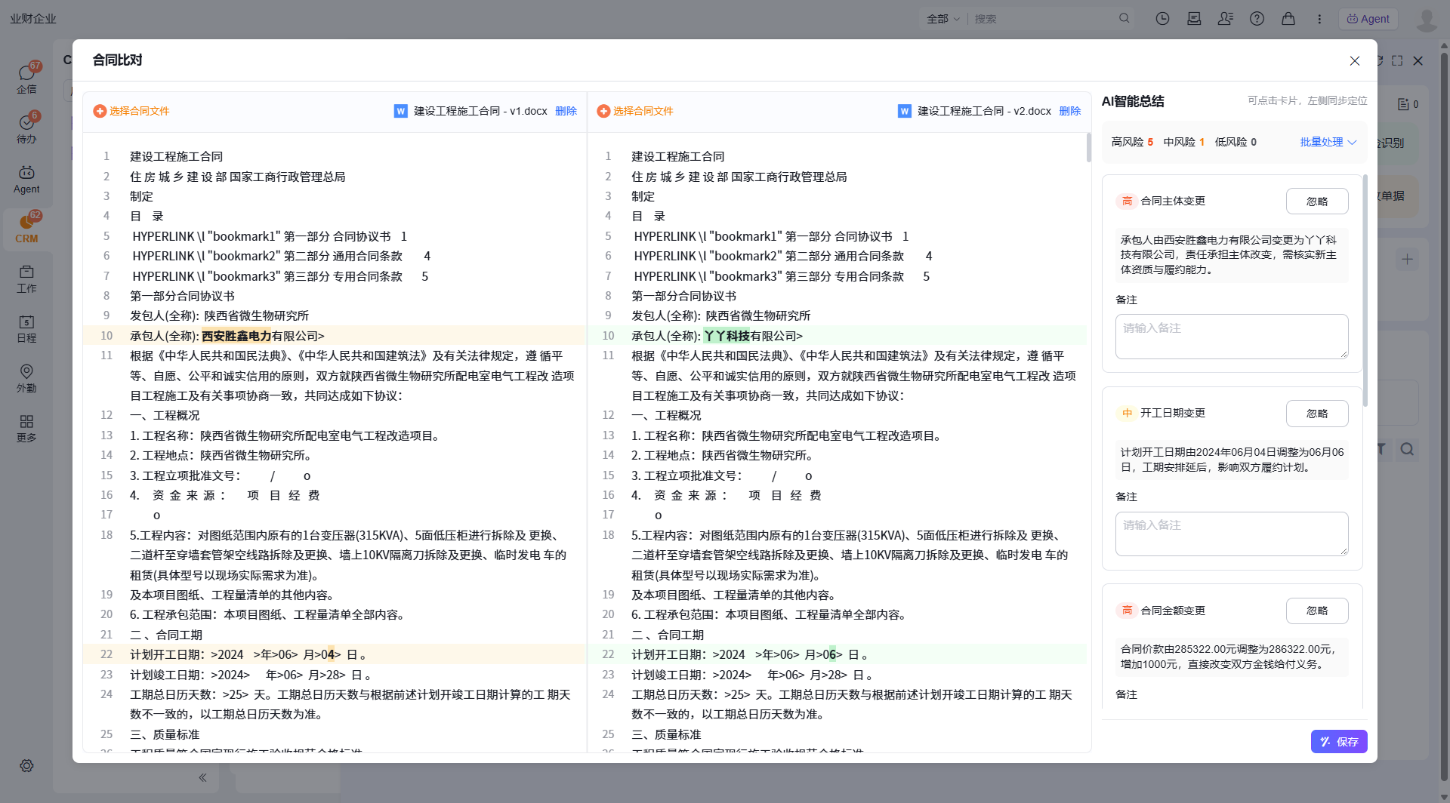Image resolution: width=1450 pixels, height=803 pixels.
Task: Open settings gear in the sidebar
Action: coord(26,765)
